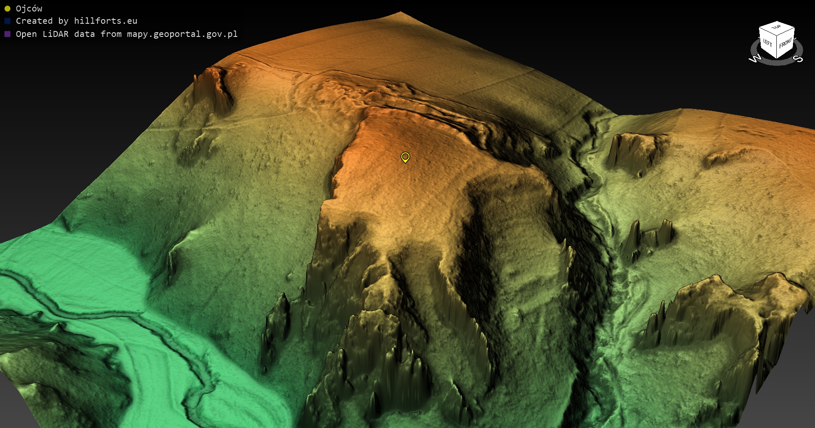Select the FRONT face of the view cube
This screenshot has height=428, width=815.
coord(785,43)
